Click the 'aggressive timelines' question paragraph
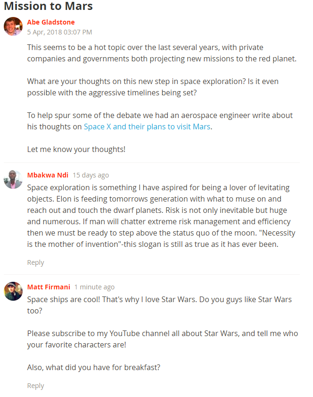313x397 pixels. pyautogui.click(x=153, y=87)
